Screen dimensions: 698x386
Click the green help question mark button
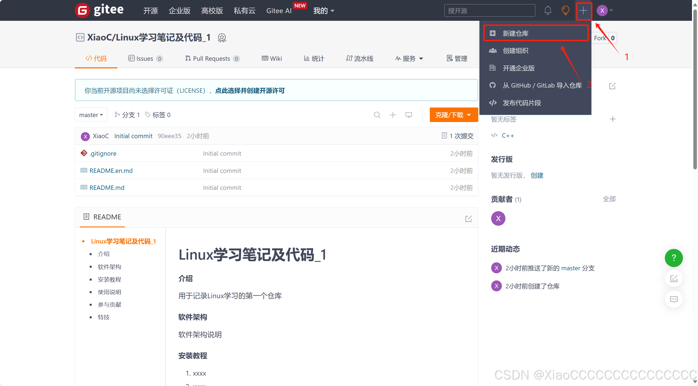(x=674, y=258)
